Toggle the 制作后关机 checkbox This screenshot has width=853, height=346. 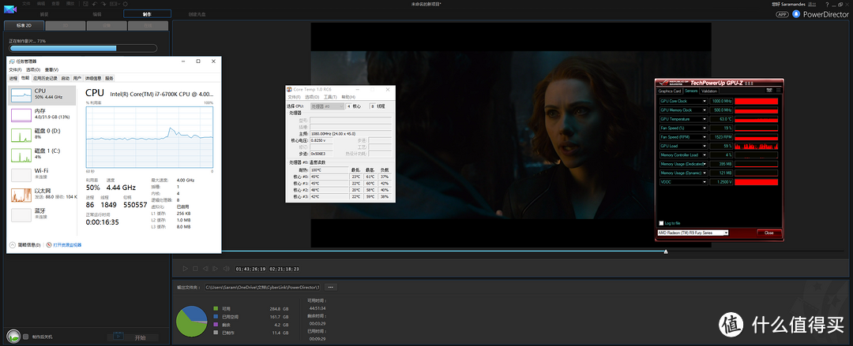click(x=25, y=337)
